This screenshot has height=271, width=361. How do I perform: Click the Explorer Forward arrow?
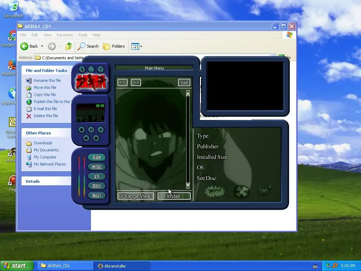52,46
